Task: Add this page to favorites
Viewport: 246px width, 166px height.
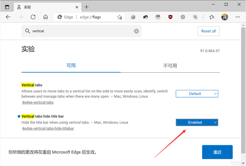Action: point(120,17)
